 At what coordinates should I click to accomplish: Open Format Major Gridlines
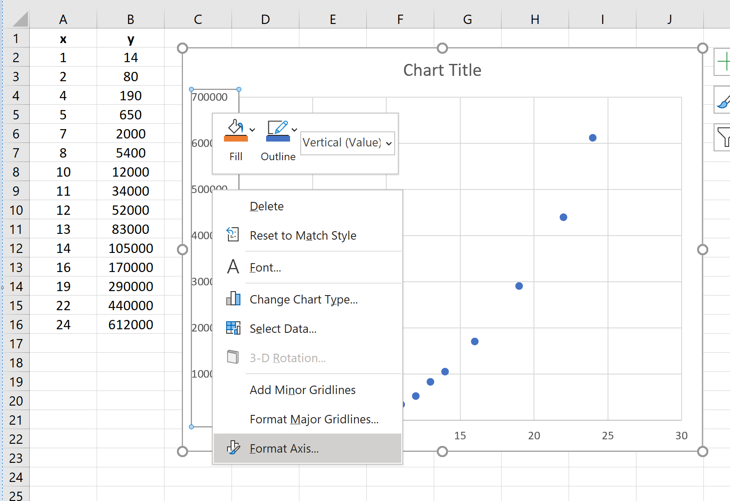point(314,419)
